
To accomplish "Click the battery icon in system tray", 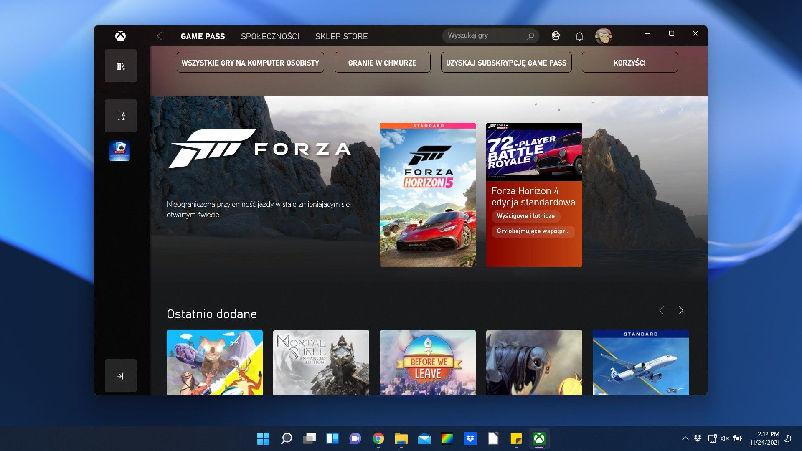I will (738, 438).
